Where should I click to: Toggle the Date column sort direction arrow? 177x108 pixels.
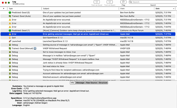click(173, 9)
